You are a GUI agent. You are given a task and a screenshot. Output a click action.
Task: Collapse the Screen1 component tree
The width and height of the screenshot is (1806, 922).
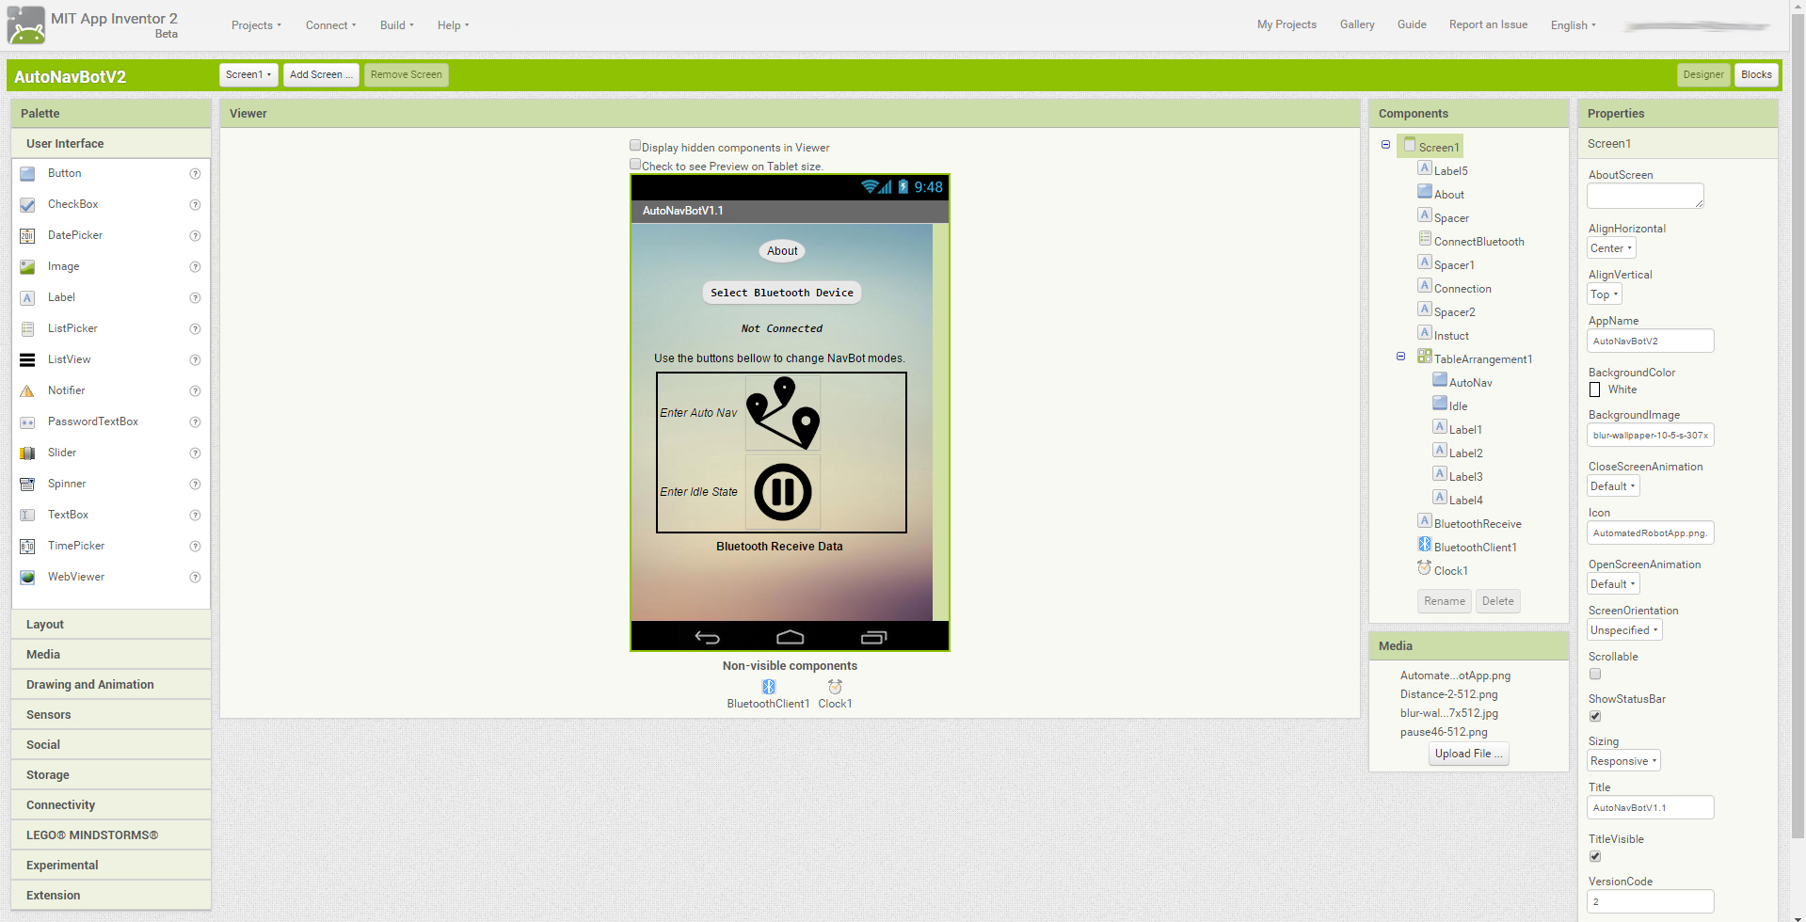click(x=1385, y=145)
